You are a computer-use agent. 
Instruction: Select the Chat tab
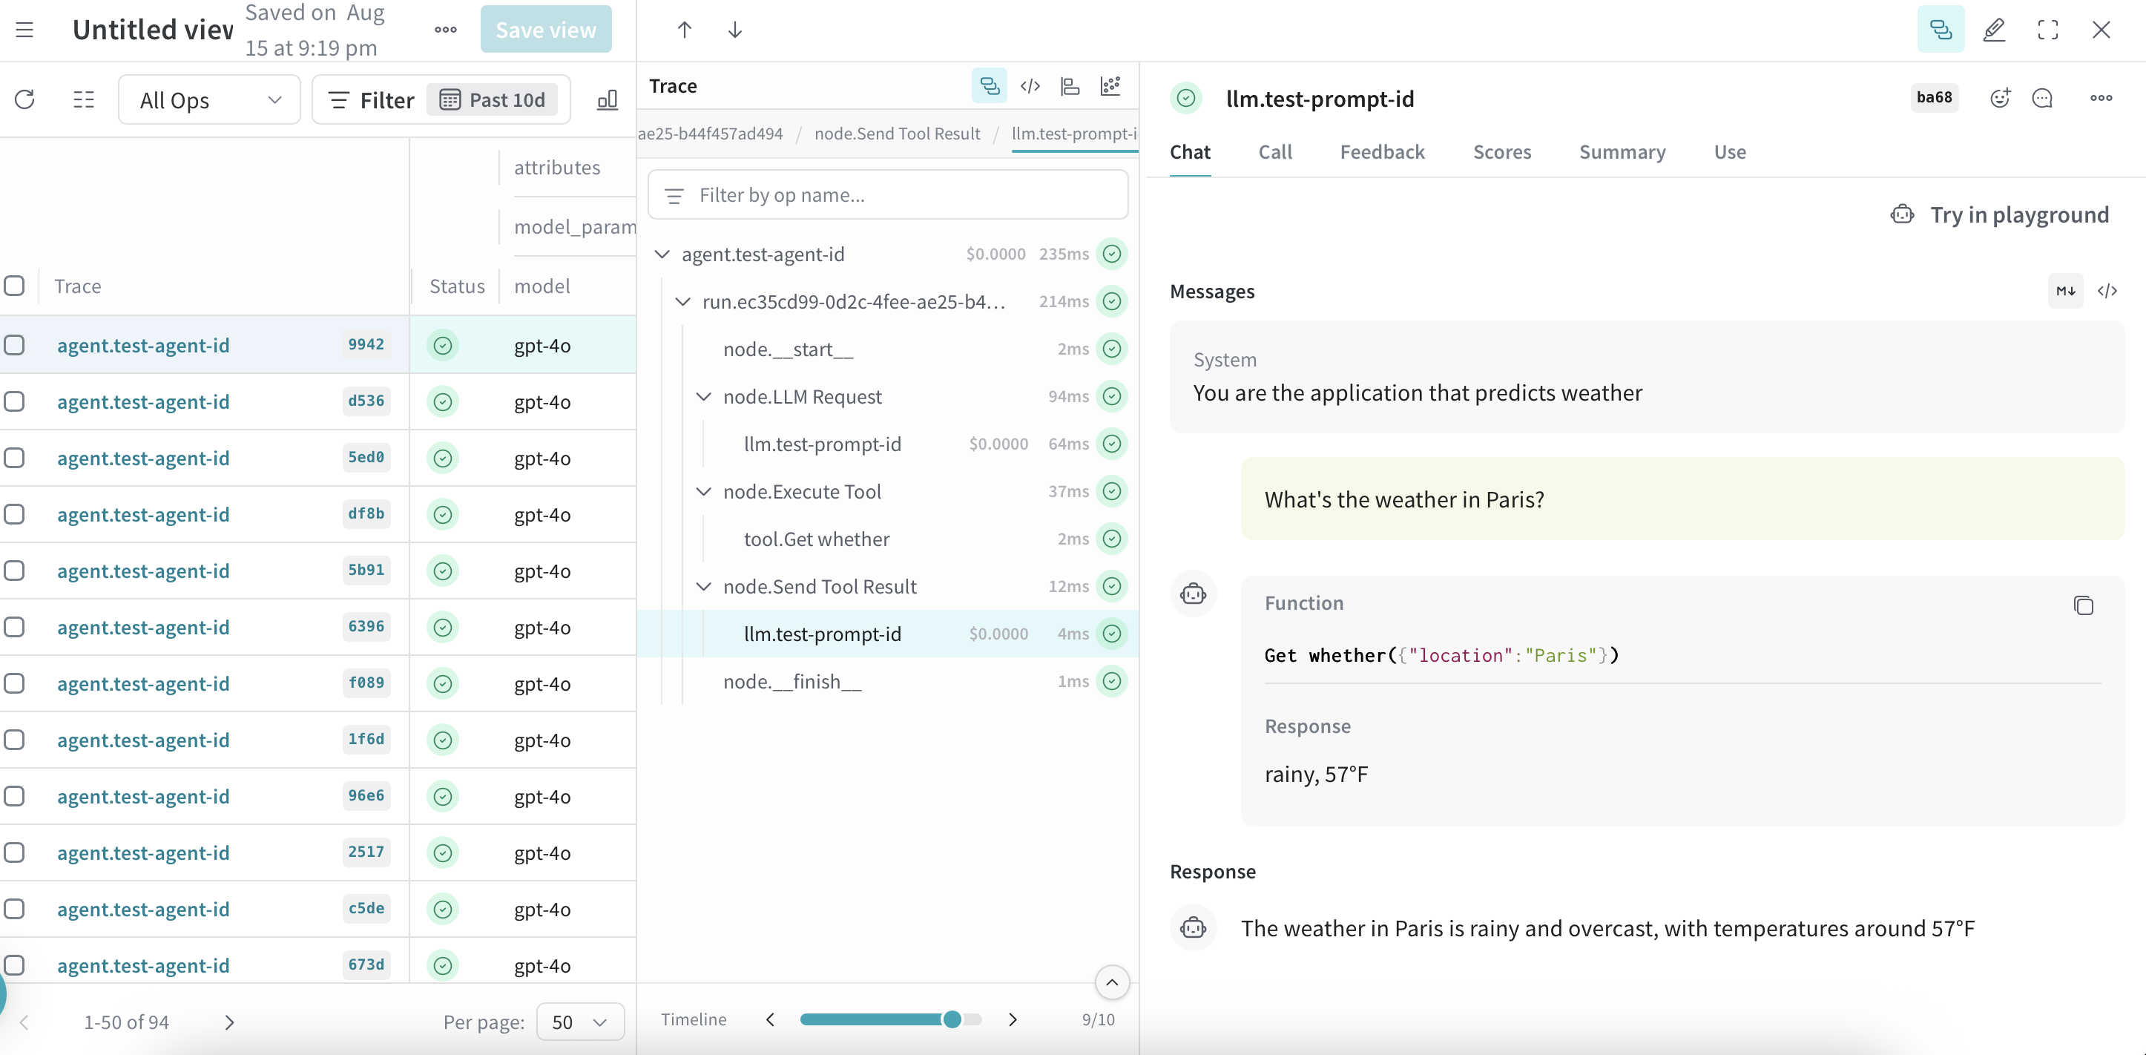point(1190,153)
